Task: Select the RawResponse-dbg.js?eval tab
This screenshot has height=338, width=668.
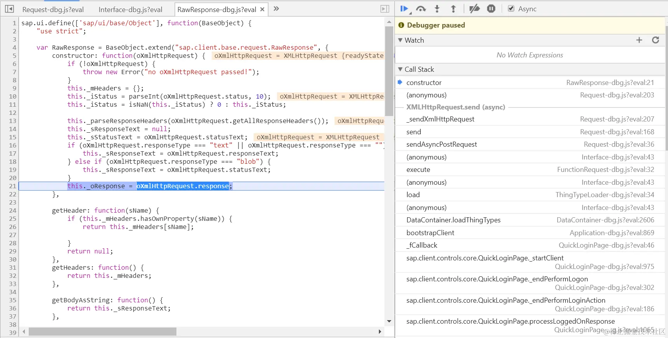Action: [217, 10]
